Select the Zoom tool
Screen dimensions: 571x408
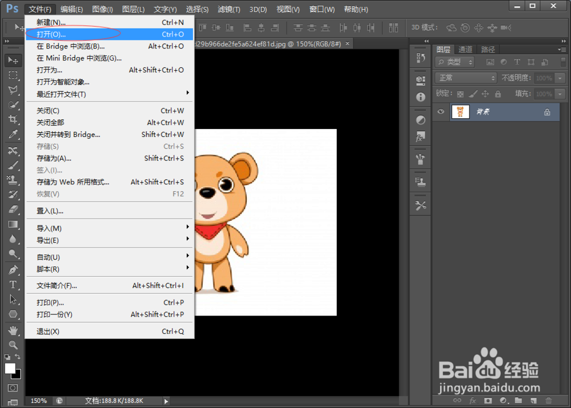pos(13,345)
